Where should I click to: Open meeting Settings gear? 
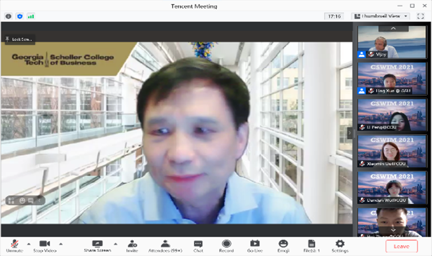(x=340, y=246)
